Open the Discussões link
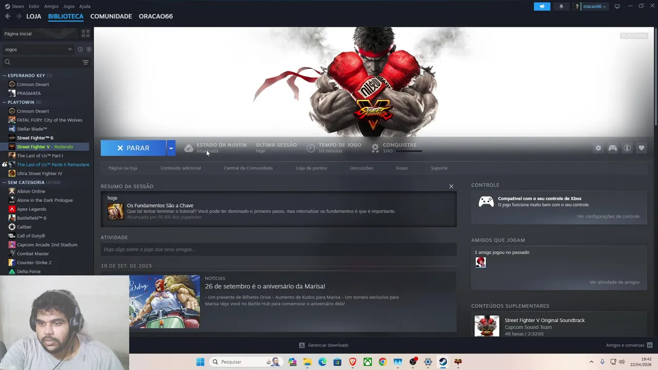The image size is (658, 370). coord(361,168)
